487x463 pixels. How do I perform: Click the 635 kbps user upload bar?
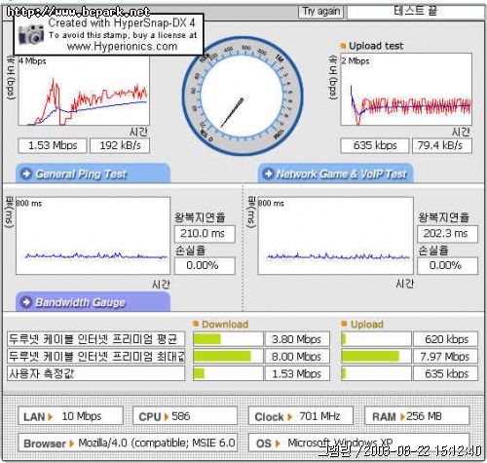pos(376,373)
